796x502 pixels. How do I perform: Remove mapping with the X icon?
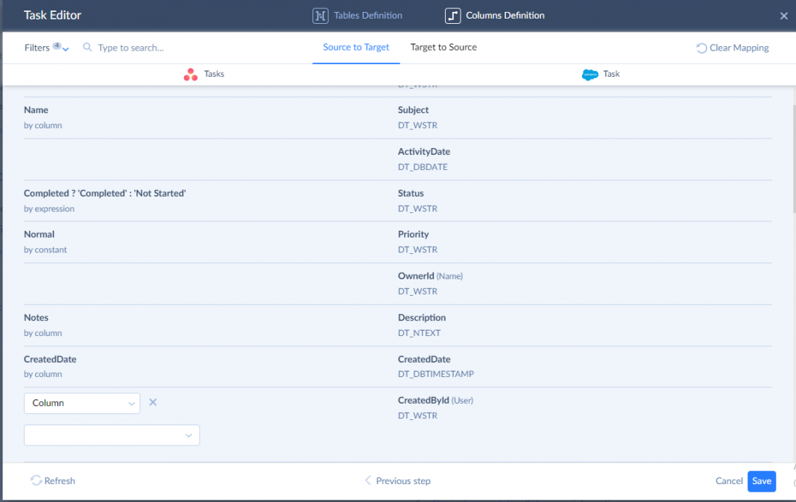click(153, 402)
